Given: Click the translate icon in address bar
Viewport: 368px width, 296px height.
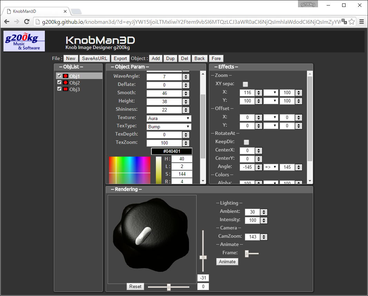Looking at the screenshot, I should (344, 22).
